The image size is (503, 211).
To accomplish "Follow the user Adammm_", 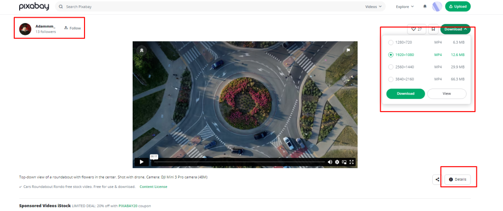I will pyautogui.click(x=73, y=28).
